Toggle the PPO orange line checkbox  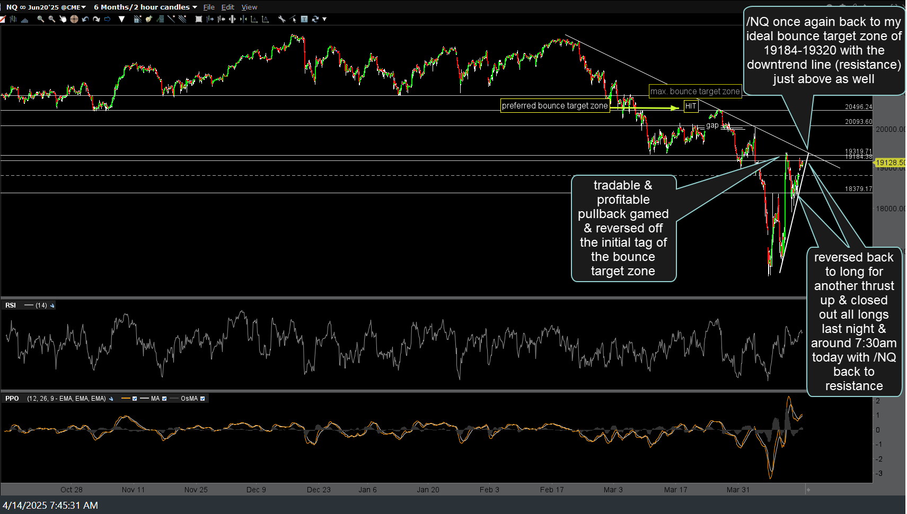135,399
